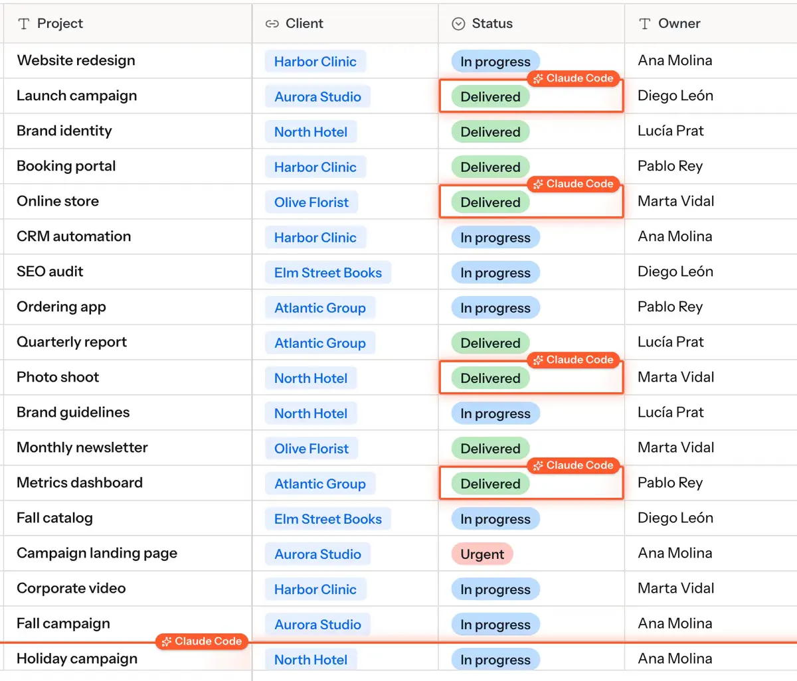The height and width of the screenshot is (681, 797).
Task: Change In progress status for Brand guidelines
Action: coord(495,414)
